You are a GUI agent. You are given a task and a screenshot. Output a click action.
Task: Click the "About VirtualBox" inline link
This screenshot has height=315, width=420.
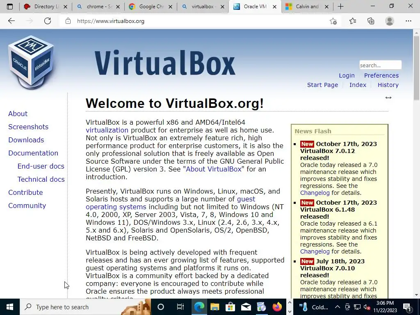213,169
